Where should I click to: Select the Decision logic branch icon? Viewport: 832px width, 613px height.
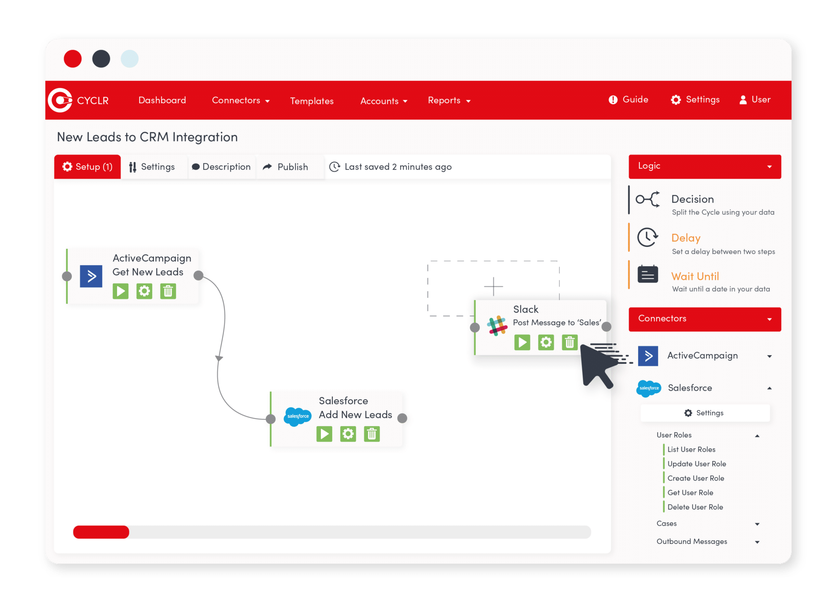[x=648, y=199]
